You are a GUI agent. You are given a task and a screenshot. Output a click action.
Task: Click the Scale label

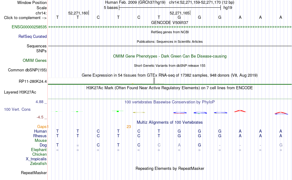coord(42,8)
